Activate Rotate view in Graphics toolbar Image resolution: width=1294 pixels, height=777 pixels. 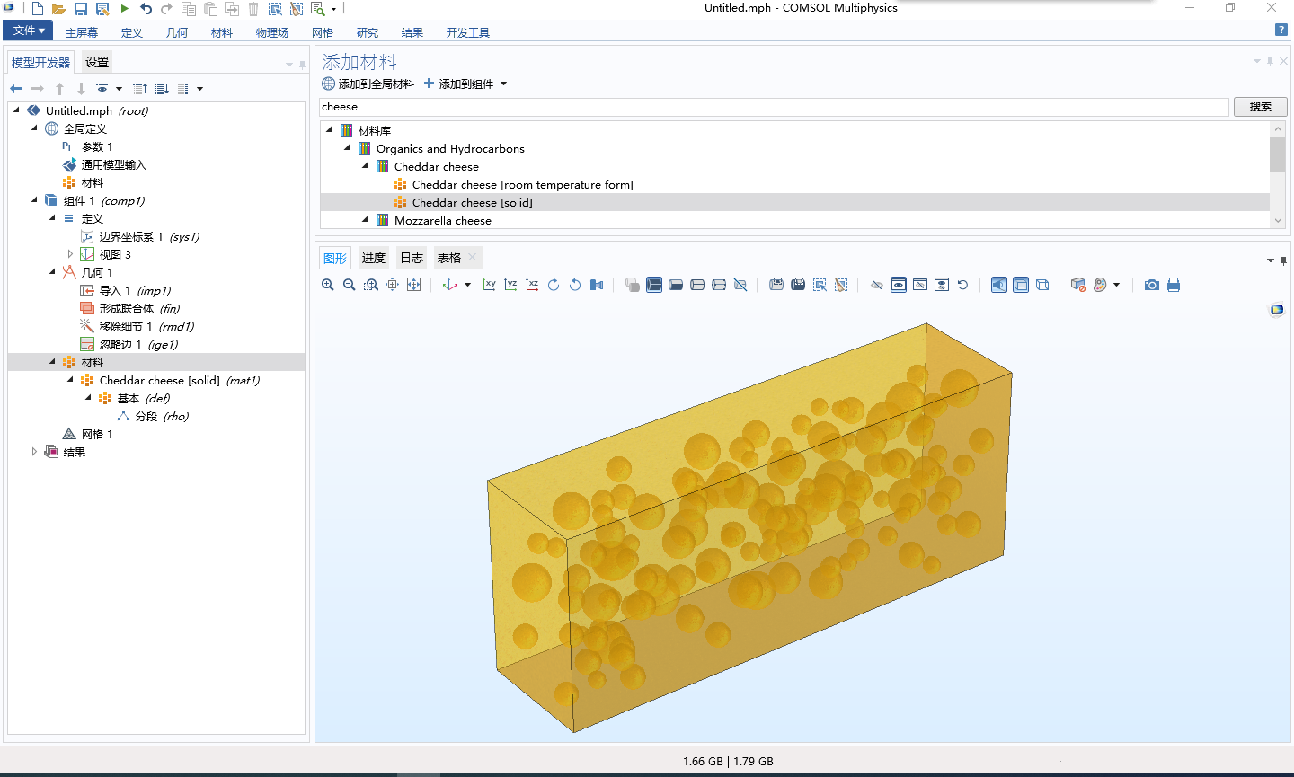click(554, 285)
